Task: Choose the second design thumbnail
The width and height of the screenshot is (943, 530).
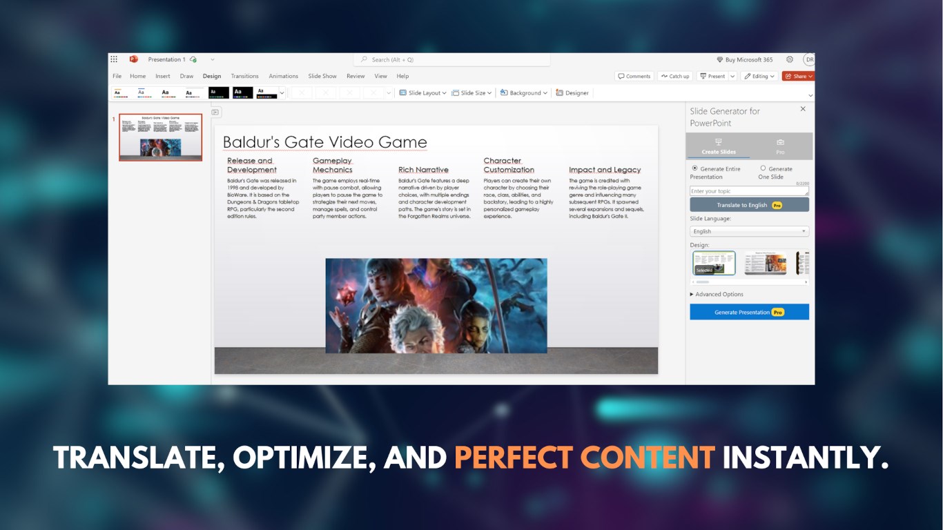Action: tap(765, 263)
